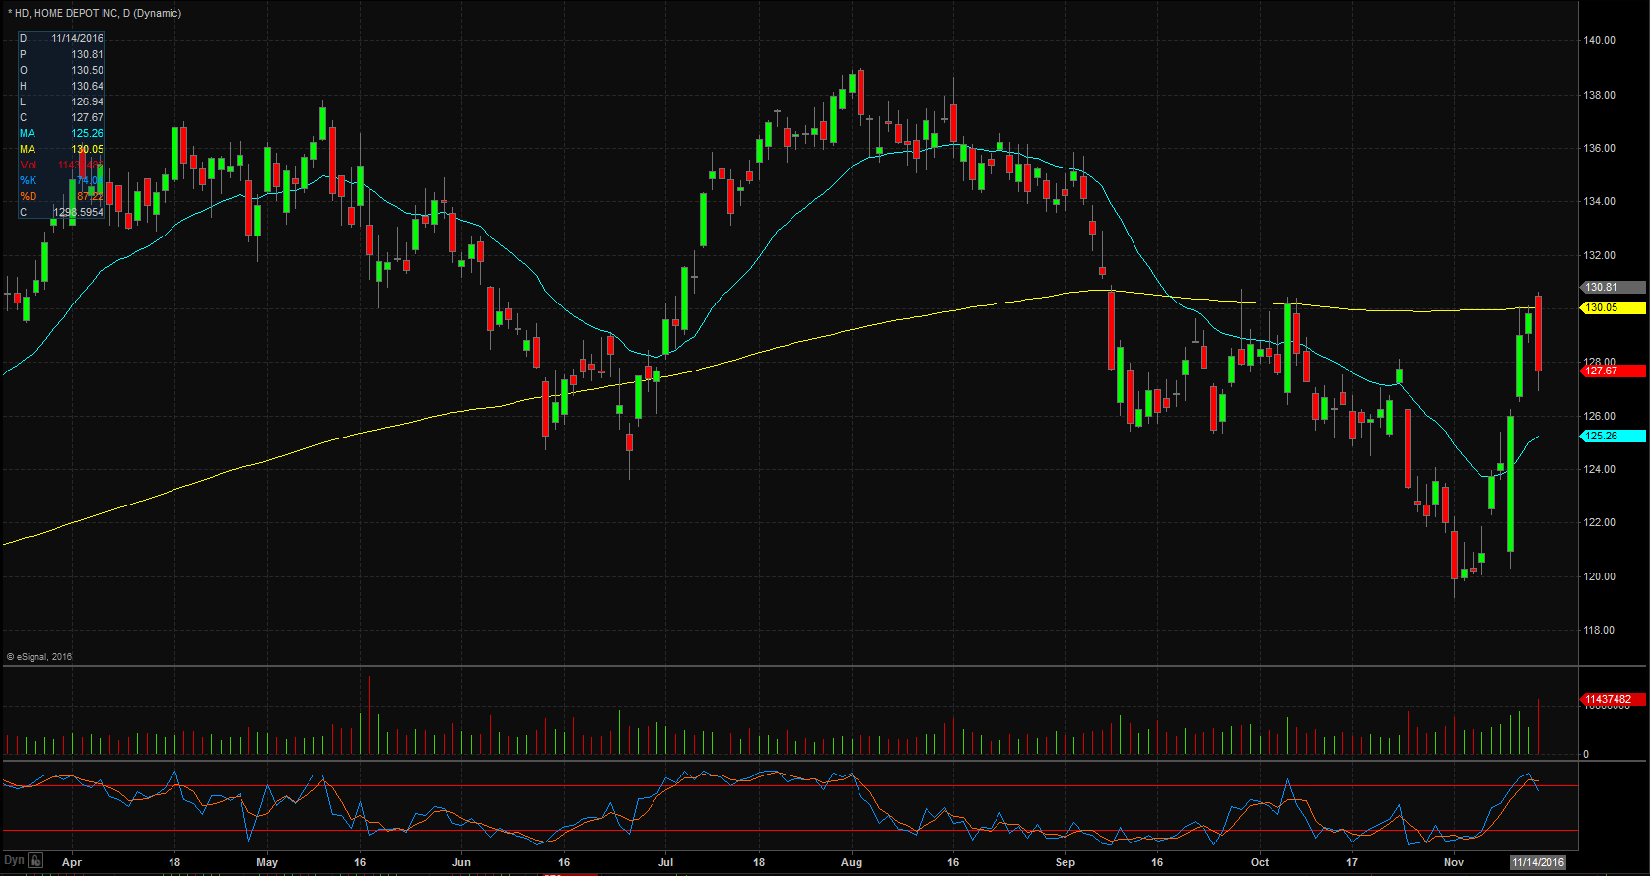
Task: Click the yellow MA 130.05 data row
Action: [61, 150]
